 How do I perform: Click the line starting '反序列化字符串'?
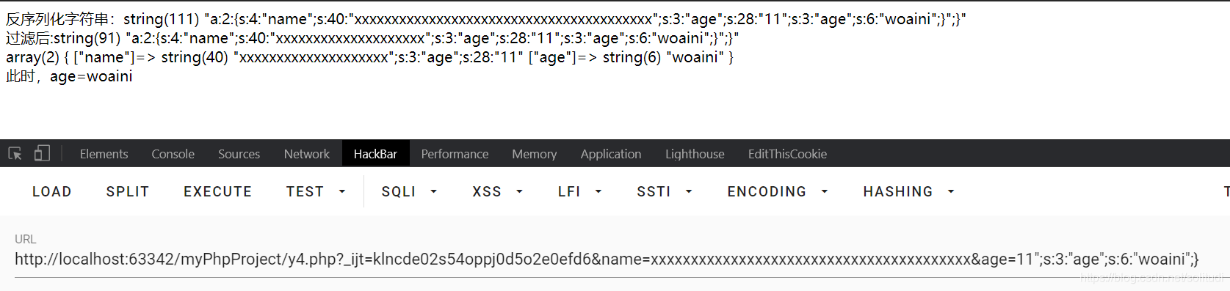pos(485,19)
